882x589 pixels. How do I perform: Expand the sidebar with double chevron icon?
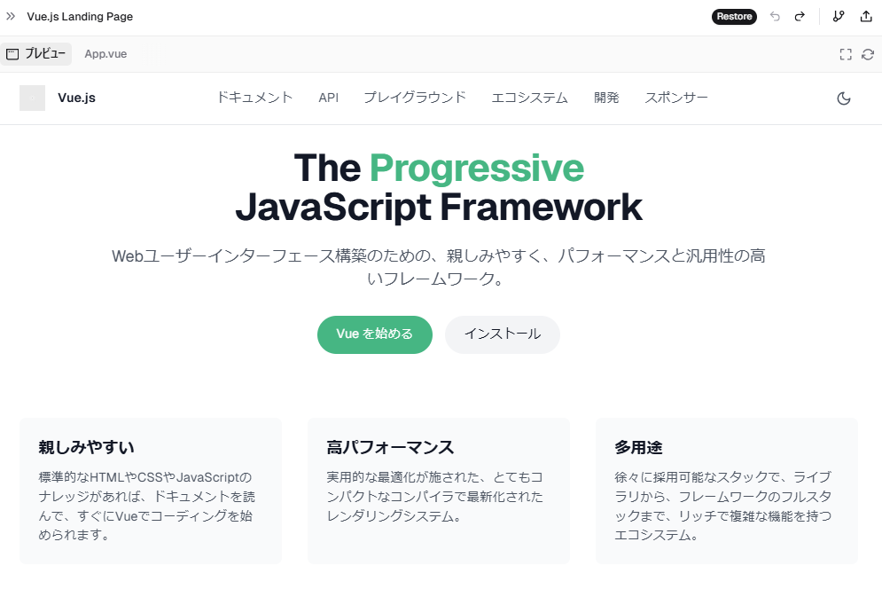pos(11,16)
